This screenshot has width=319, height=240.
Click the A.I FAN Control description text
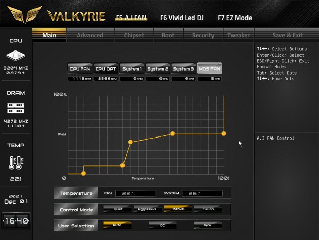coord(275,138)
